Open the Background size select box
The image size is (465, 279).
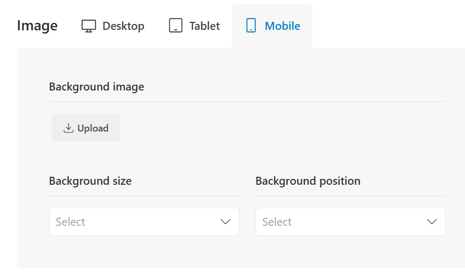(x=144, y=222)
